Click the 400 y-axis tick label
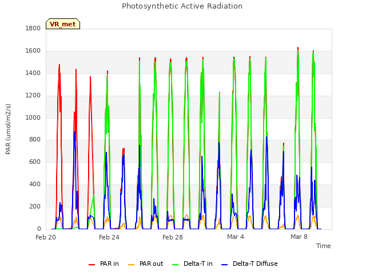 [x=35, y=184]
